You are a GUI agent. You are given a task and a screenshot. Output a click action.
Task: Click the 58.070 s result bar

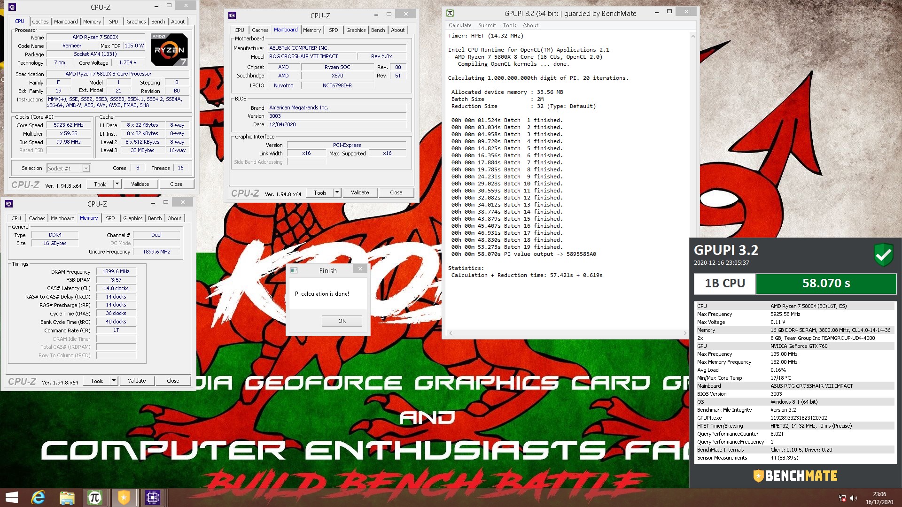pos(826,283)
